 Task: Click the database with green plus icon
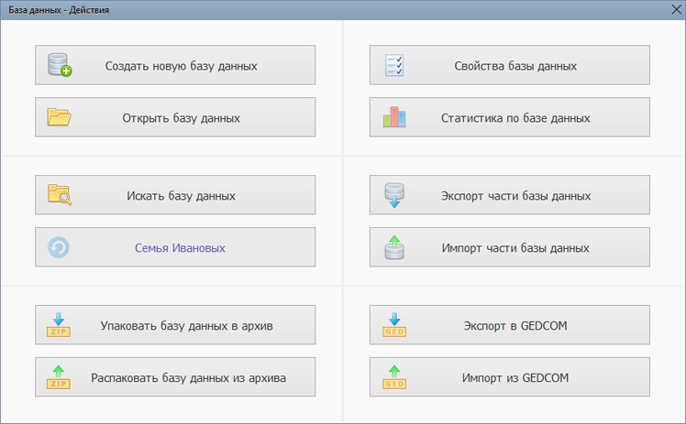[x=60, y=65]
